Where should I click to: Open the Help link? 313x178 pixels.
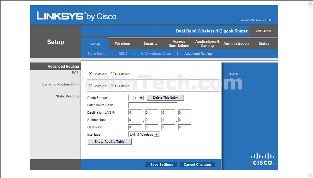pyautogui.click(x=235, y=74)
